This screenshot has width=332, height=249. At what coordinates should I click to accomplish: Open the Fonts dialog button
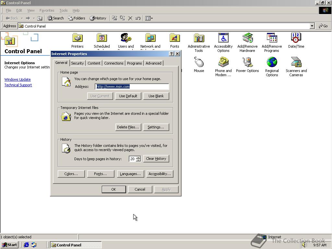click(101, 174)
